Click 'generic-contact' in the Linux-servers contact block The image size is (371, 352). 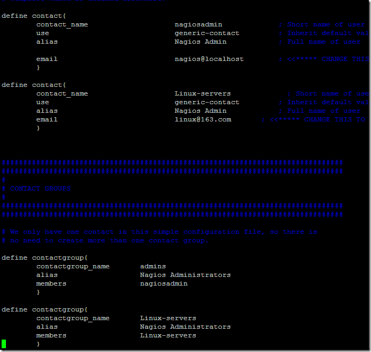pyautogui.click(x=207, y=102)
